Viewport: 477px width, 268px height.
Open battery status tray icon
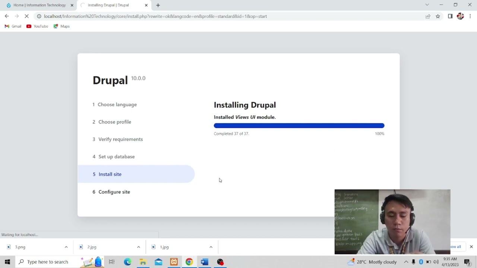click(429, 262)
